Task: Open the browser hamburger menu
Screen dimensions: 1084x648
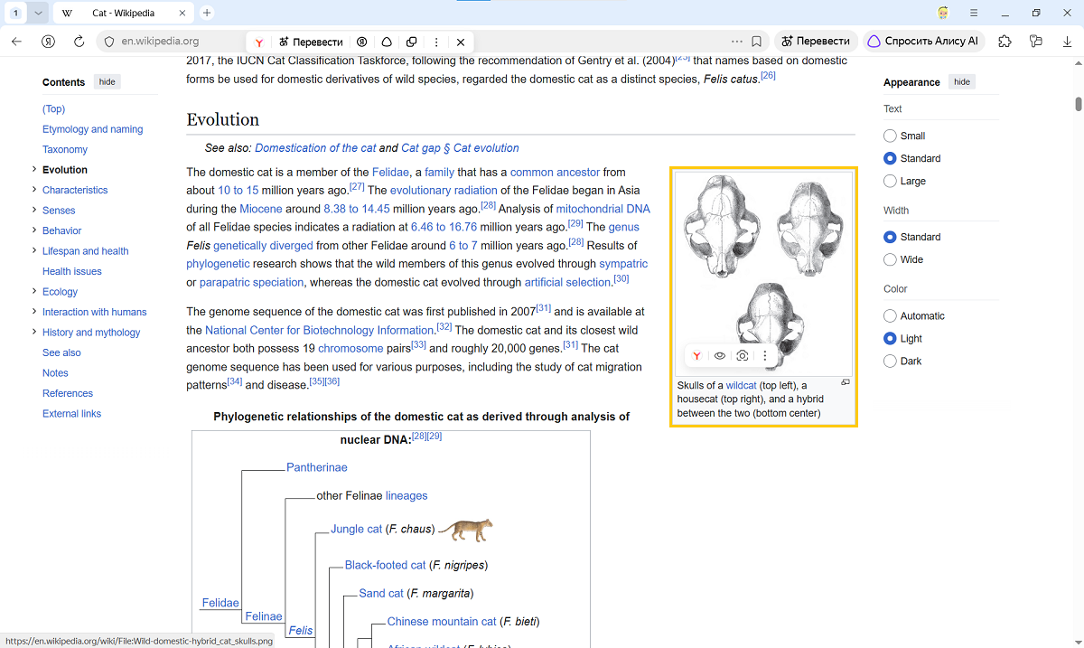Action: tap(974, 13)
